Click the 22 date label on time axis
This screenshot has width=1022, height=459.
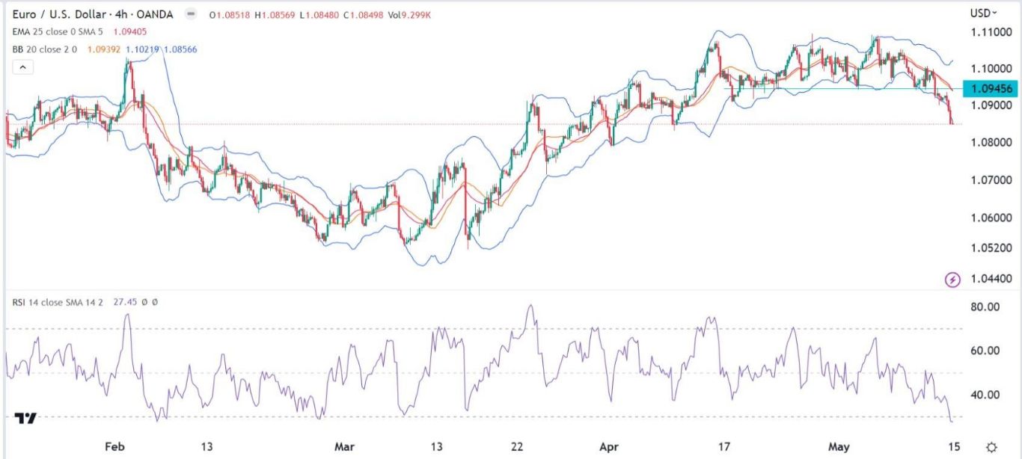[517, 446]
